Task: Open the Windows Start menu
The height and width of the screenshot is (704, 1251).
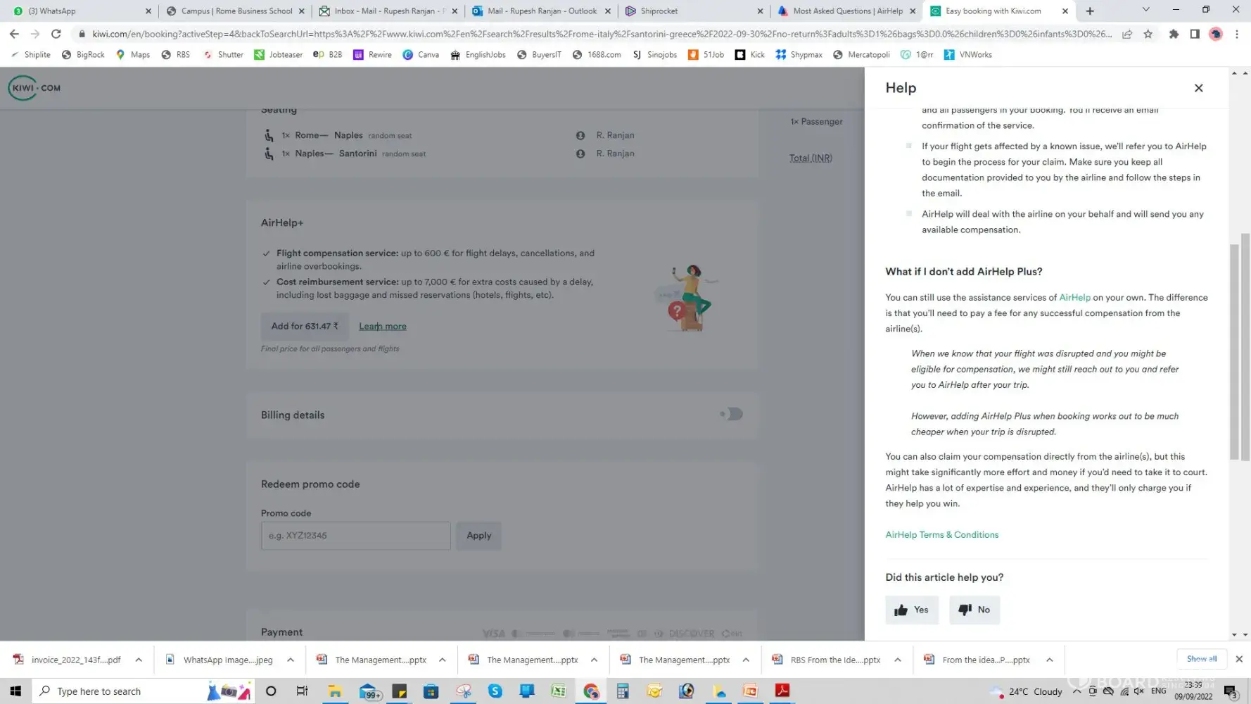Action: [x=15, y=691]
